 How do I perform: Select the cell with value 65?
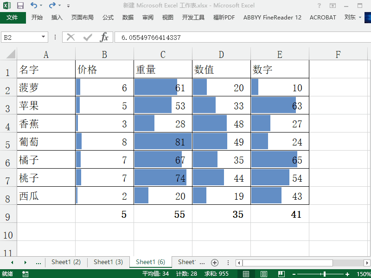tap(280, 159)
